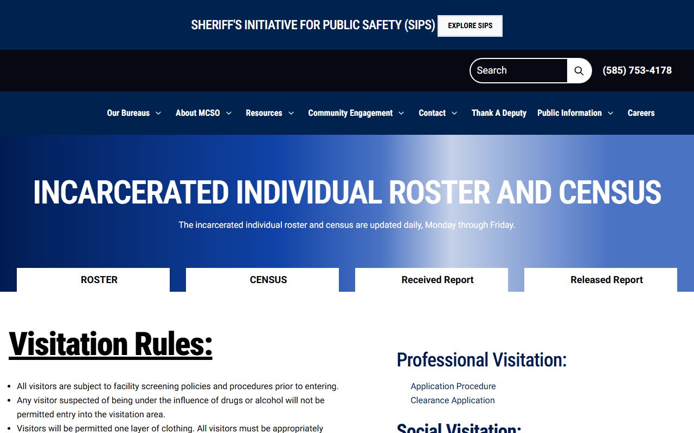Click the Explore SIPS button

pos(470,26)
